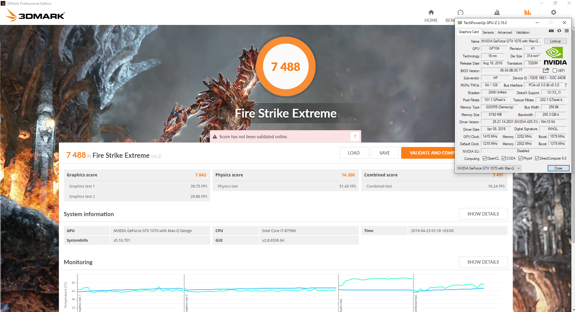Screen dimensions: 575x312
Task: Open 3DMark options gear icon
Action: tap(553, 12)
